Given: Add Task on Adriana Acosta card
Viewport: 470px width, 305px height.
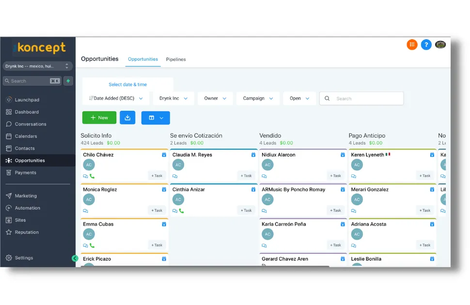Looking at the screenshot, I should pos(425,245).
